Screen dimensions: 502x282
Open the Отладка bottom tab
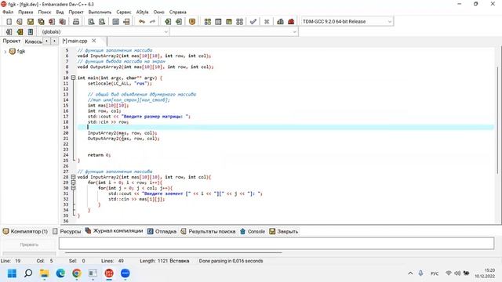(x=162, y=231)
